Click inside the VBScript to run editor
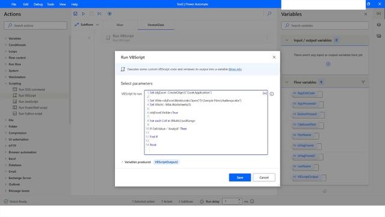Screen dimensions: 385x217 [206, 122]
